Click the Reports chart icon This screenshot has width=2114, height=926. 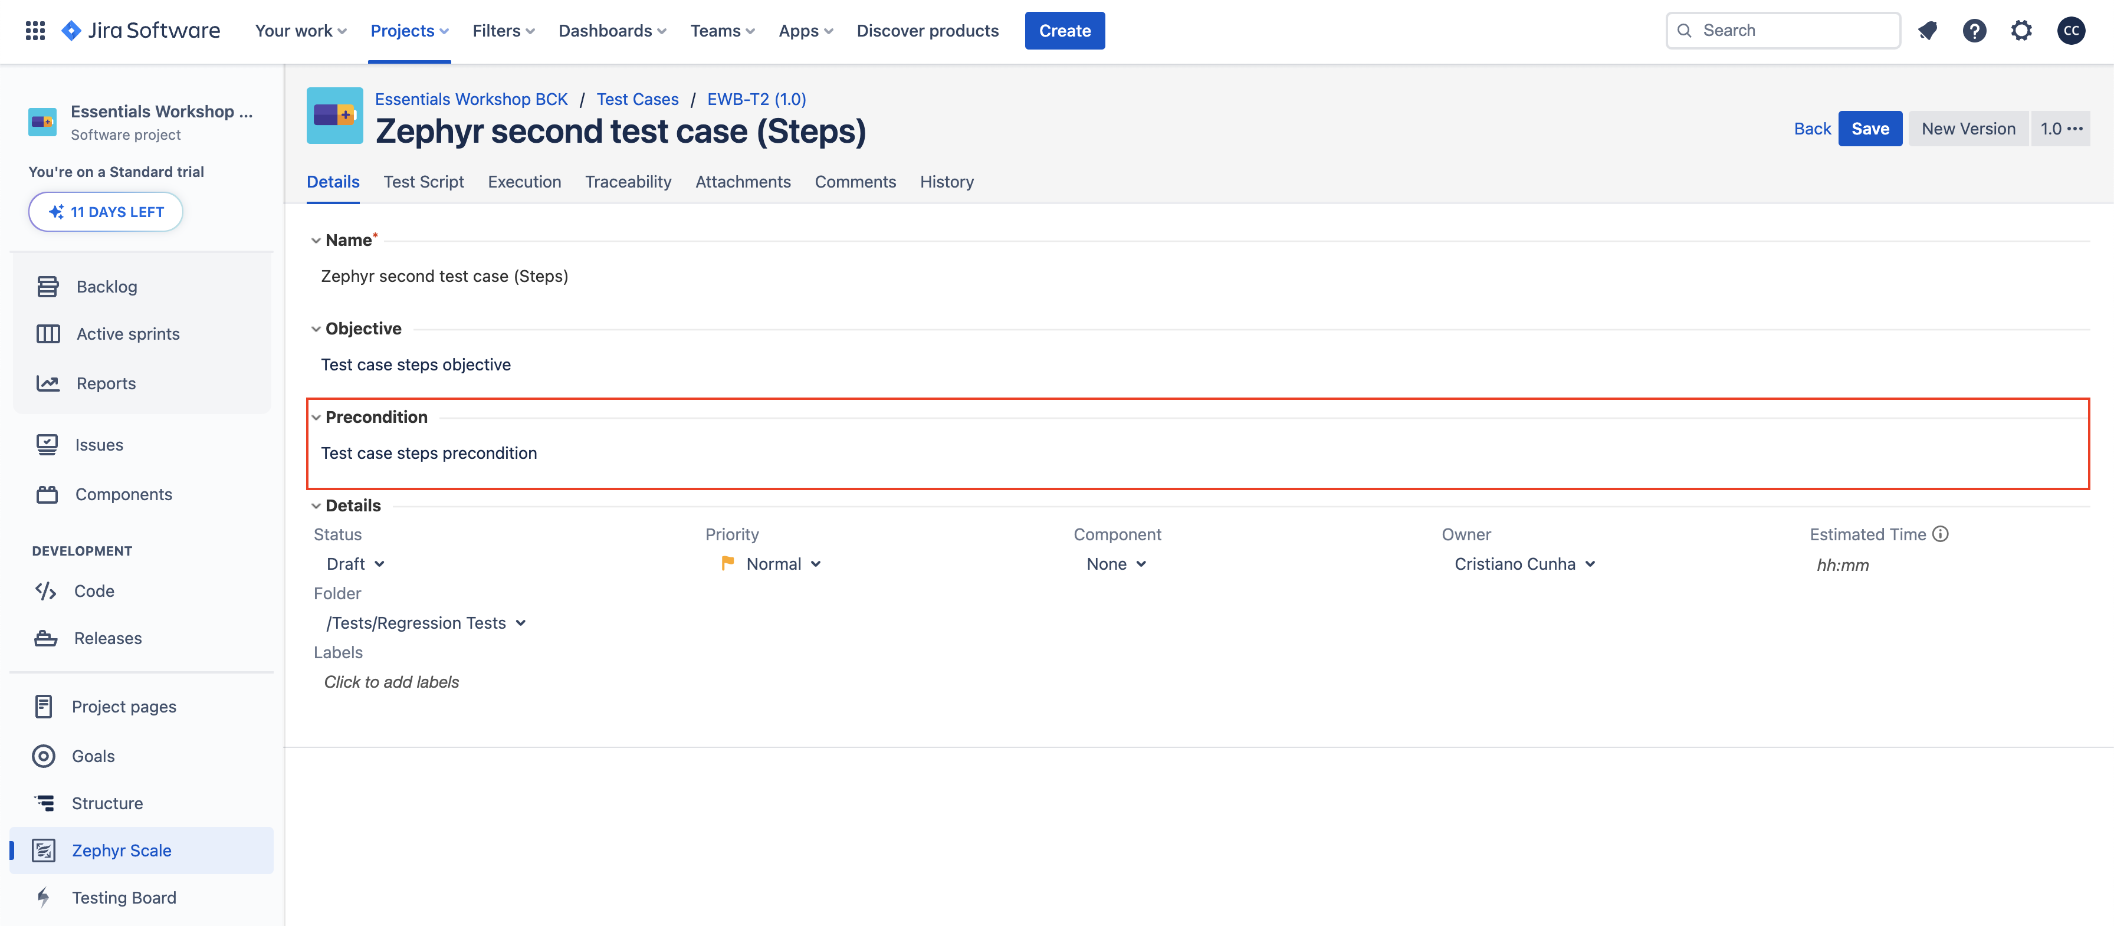click(48, 383)
